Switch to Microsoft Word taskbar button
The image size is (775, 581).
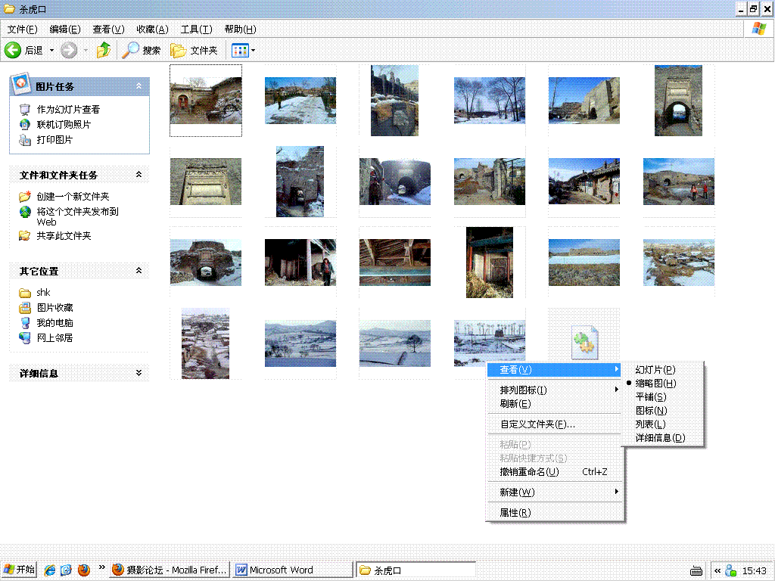(x=293, y=570)
